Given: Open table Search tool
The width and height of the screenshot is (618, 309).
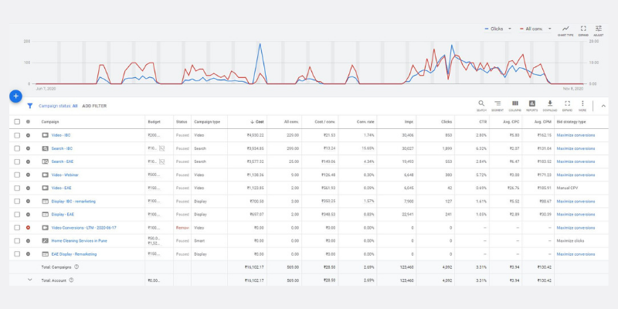Looking at the screenshot, I should (x=480, y=104).
